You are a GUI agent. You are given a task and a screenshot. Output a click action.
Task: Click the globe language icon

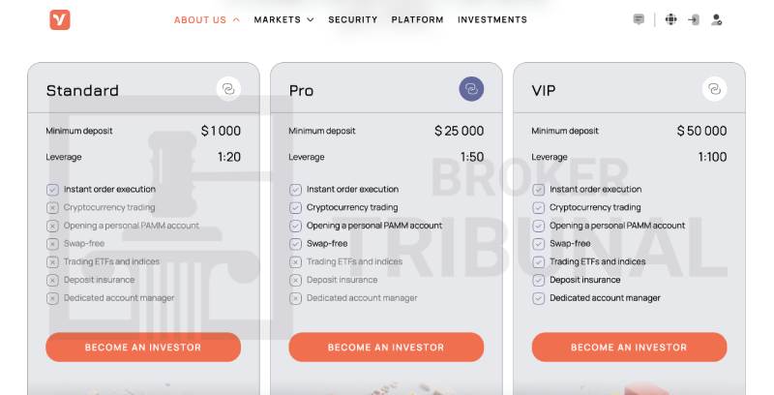point(670,19)
